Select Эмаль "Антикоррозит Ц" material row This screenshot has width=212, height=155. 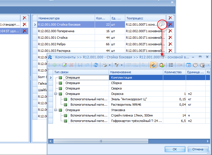click(x=129, y=99)
